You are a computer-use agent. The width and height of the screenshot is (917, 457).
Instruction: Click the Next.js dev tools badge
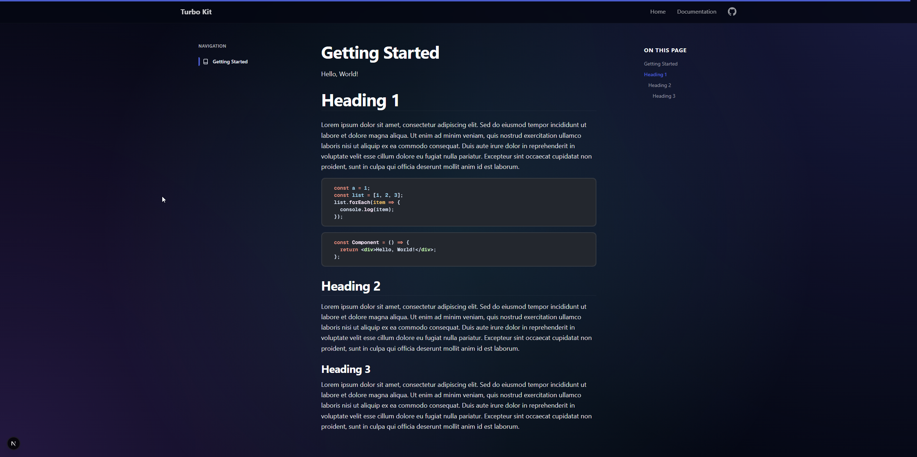click(x=14, y=443)
